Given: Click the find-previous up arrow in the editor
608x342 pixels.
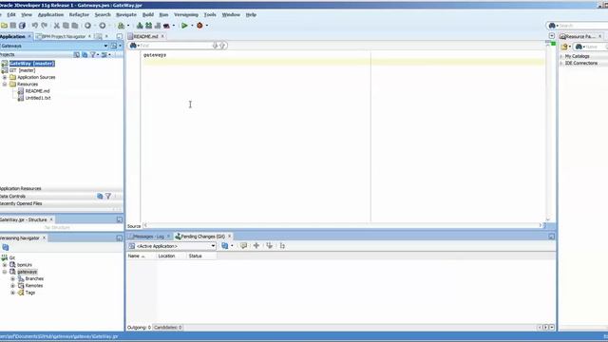Looking at the screenshot, I should [x=222, y=46].
